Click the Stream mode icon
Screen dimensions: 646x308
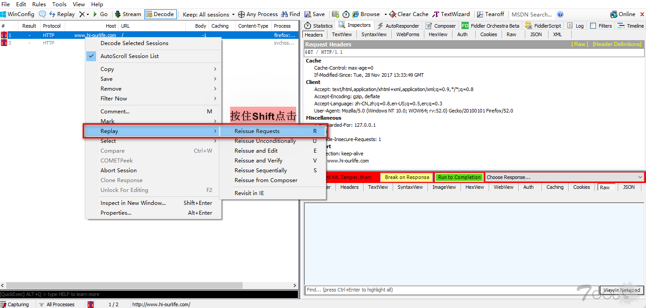tap(118, 14)
